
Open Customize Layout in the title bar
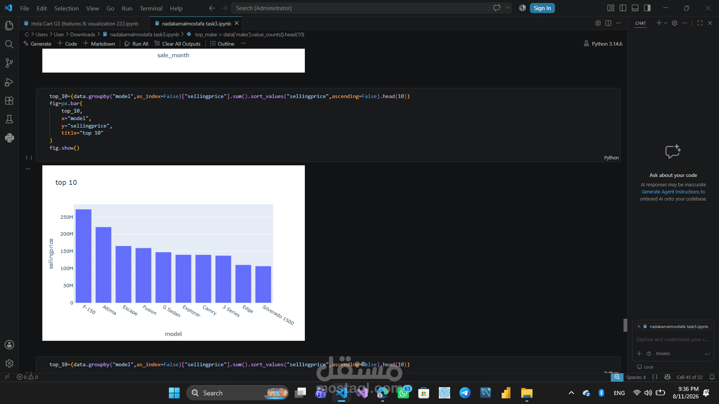(611, 8)
